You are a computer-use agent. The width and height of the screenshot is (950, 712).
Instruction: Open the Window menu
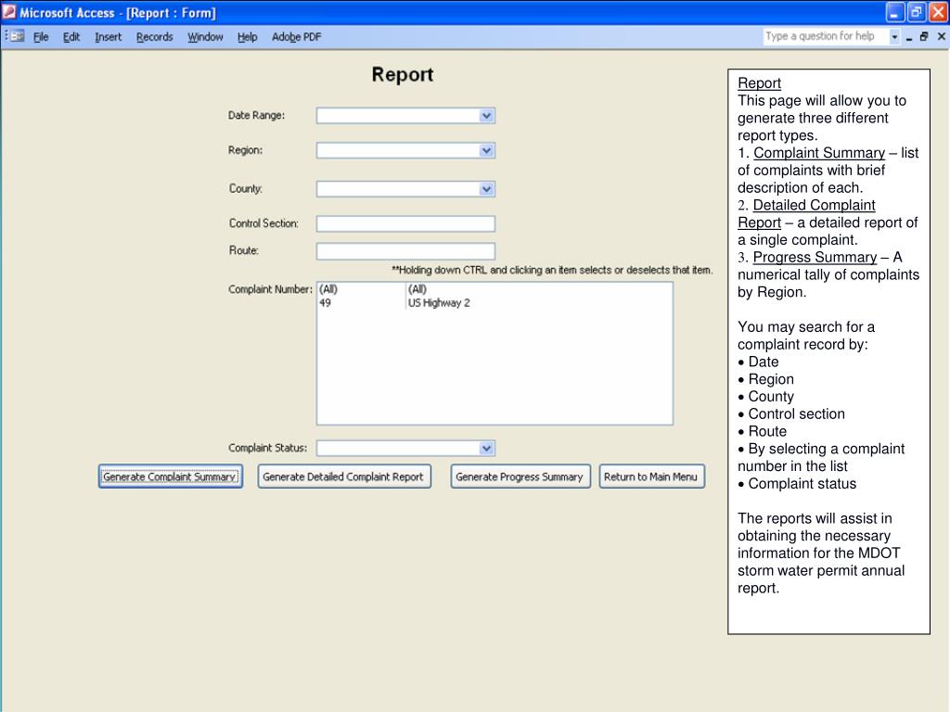[x=205, y=37]
